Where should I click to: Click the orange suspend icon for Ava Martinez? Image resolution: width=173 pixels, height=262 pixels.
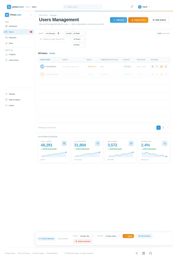click(x=161, y=66)
